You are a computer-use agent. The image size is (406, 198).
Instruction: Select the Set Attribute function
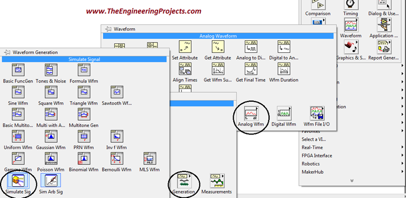(x=185, y=47)
